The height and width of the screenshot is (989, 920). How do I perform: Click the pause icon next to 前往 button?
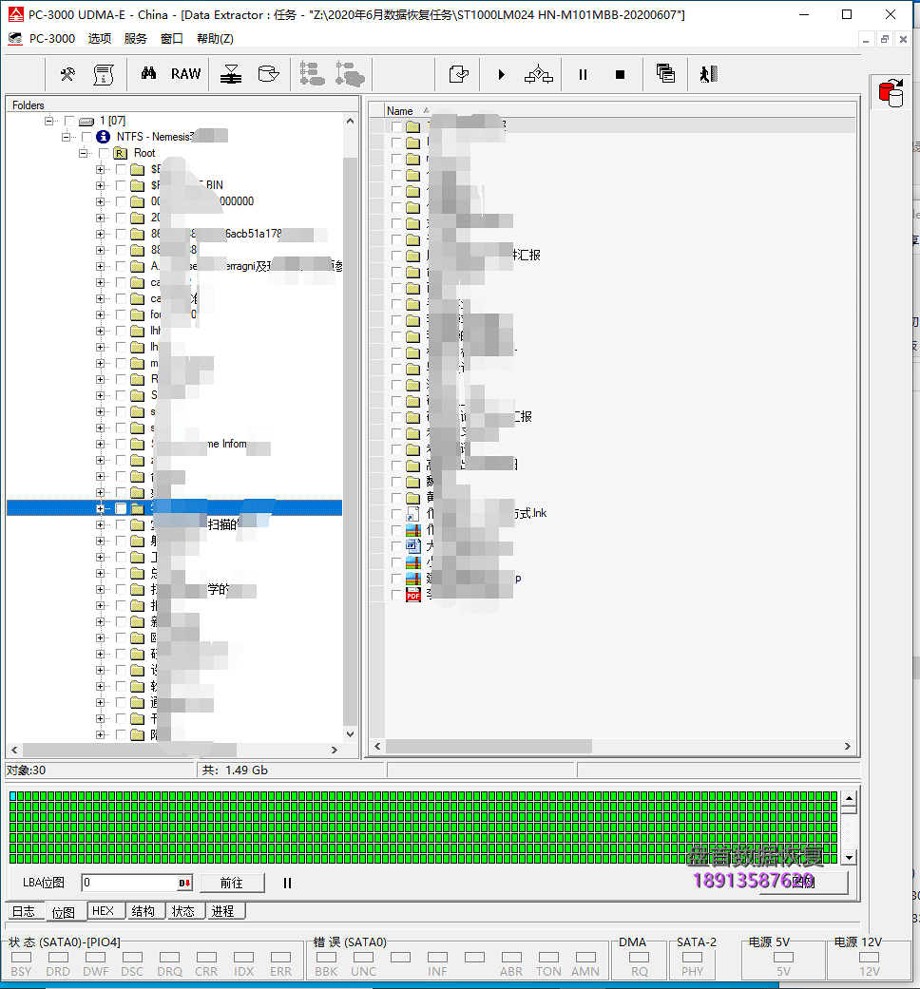pos(287,883)
